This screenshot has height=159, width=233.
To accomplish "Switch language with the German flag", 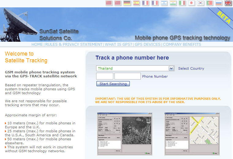I will point(127,3).
